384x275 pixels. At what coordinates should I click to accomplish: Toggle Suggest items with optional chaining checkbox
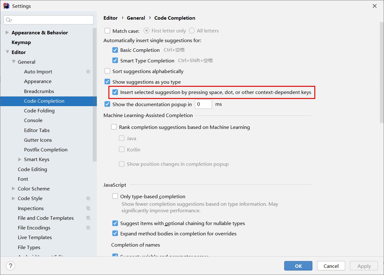coord(115,223)
